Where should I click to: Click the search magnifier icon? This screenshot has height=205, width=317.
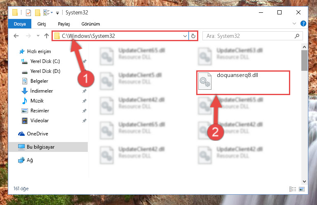tap(297, 36)
